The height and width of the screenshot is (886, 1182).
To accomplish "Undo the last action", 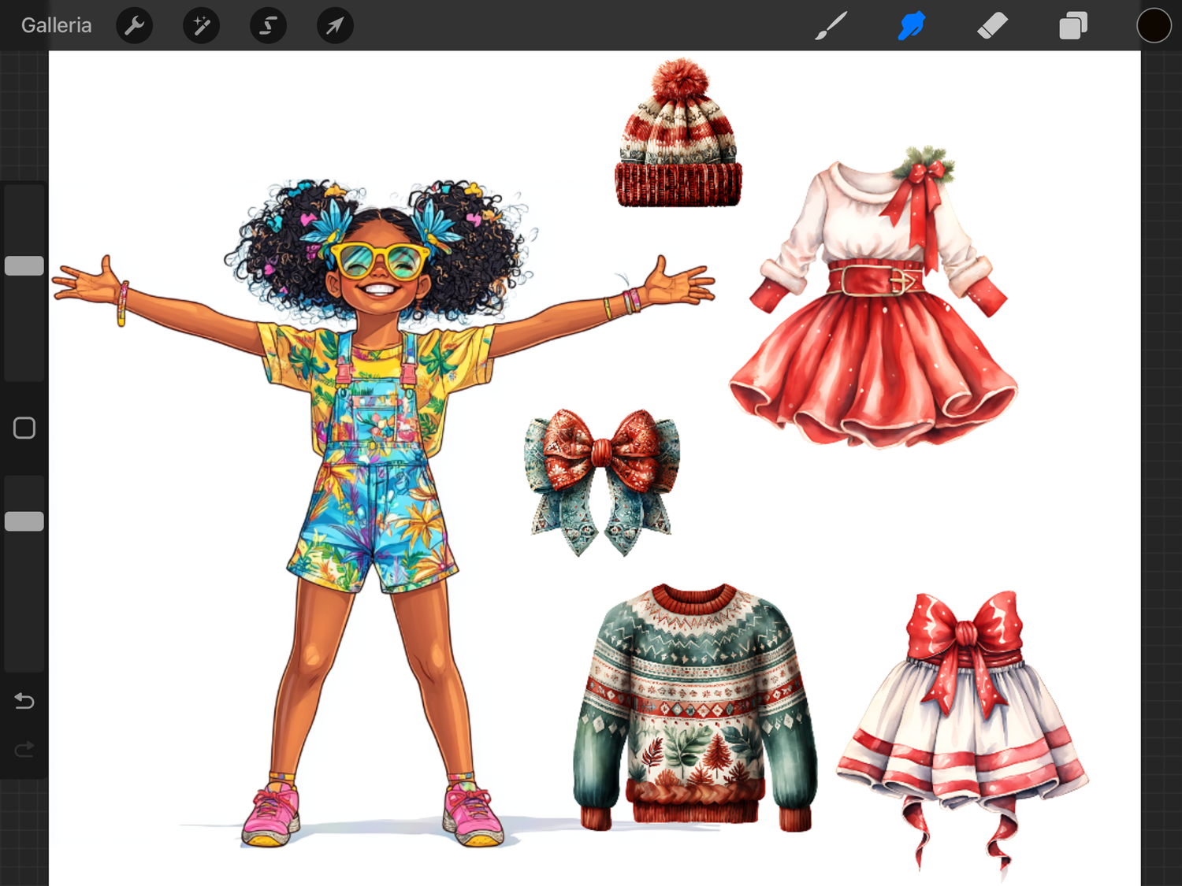I will pyautogui.click(x=24, y=700).
